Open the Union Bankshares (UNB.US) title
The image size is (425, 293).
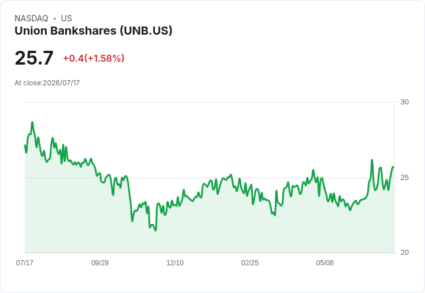[94, 31]
